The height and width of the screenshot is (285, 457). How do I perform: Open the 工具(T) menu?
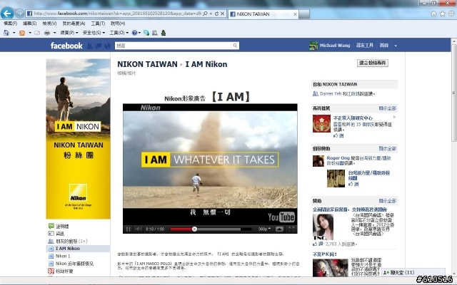coord(98,24)
